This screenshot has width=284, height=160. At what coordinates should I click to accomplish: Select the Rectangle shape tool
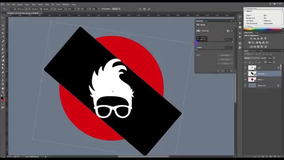pyautogui.click(x=3, y=84)
